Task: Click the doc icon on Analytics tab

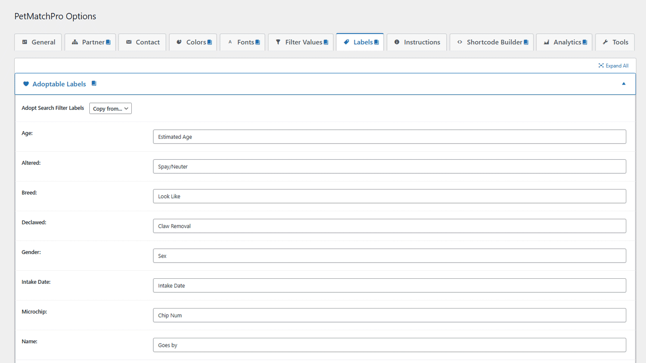Action: (x=584, y=42)
